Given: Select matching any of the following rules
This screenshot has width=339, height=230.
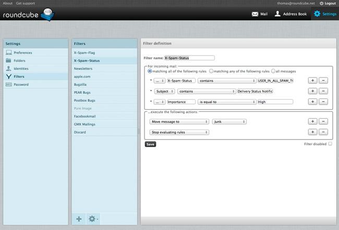Looking at the screenshot, I should 211,71.
